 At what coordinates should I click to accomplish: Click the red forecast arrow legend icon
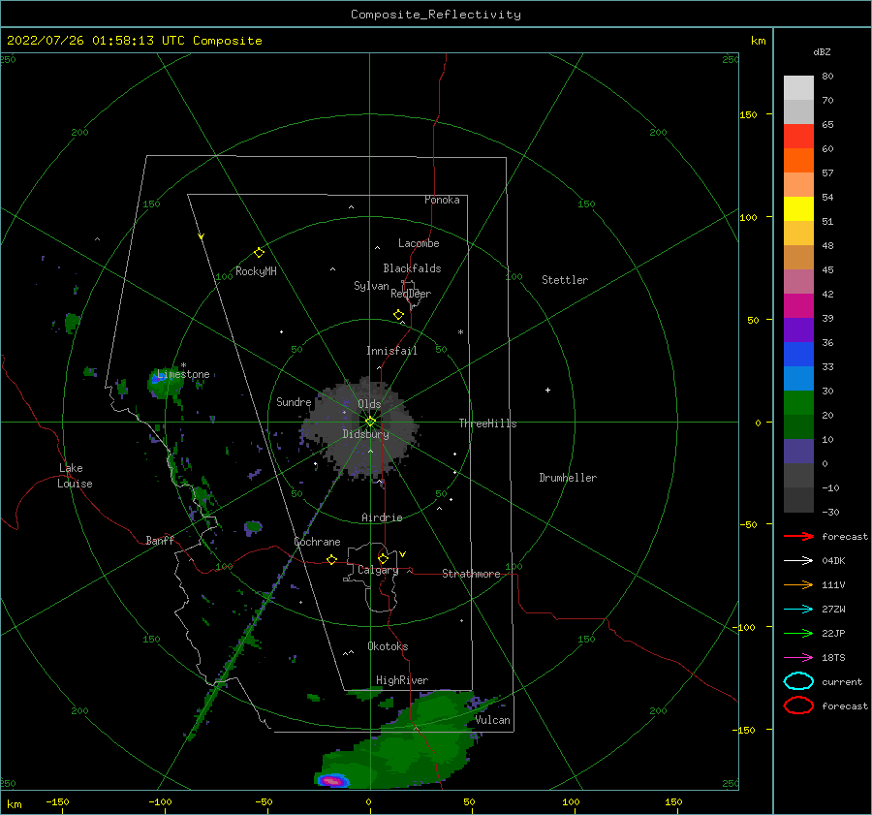click(798, 536)
